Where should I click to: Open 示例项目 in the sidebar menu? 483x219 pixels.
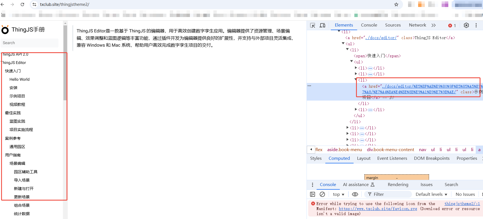pos(17,96)
